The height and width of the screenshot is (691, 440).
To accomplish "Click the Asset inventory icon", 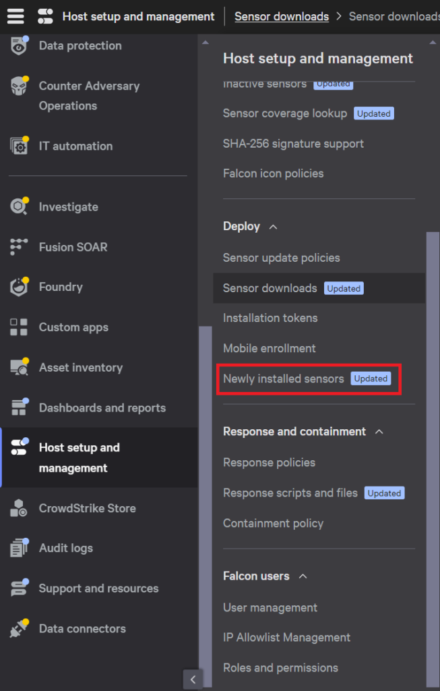I will (19, 367).
